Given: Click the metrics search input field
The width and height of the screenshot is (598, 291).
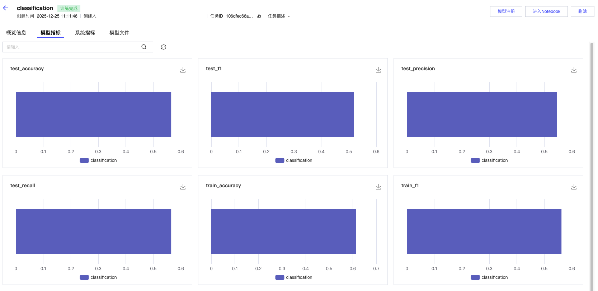Looking at the screenshot, I should pyautogui.click(x=72, y=47).
